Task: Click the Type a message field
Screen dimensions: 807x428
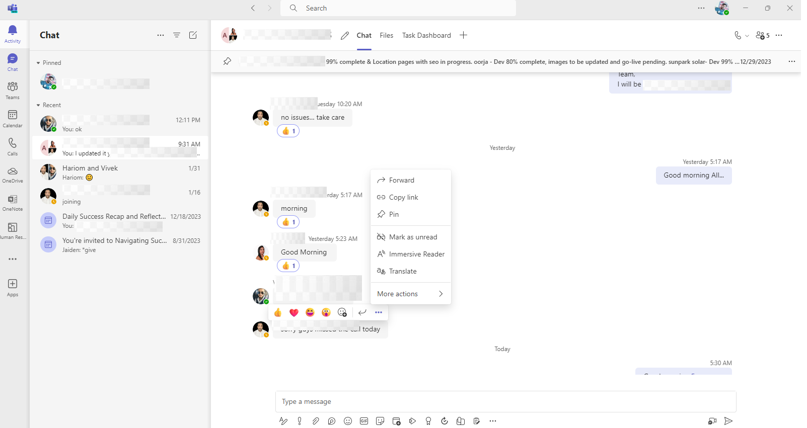Action: click(x=505, y=401)
